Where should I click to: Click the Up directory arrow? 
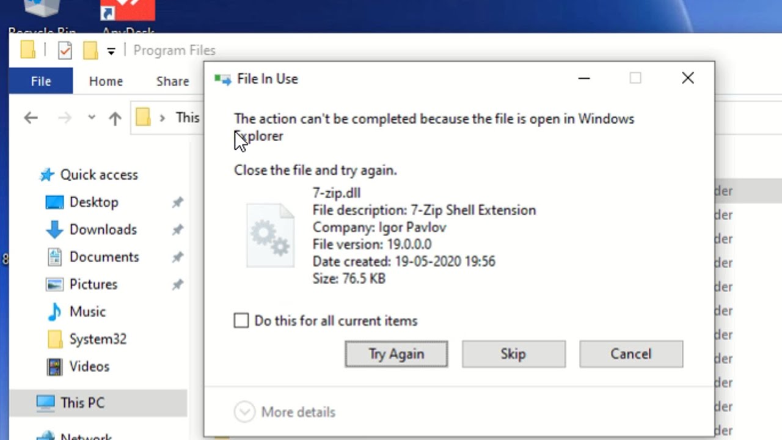(x=115, y=118)
